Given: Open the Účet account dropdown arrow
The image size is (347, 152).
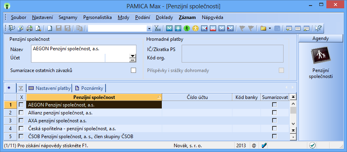Looking at the screenshot, I should pyautogui.click(x=132, y=56).
